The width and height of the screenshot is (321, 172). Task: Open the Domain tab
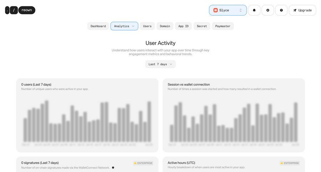coord(165,26)
